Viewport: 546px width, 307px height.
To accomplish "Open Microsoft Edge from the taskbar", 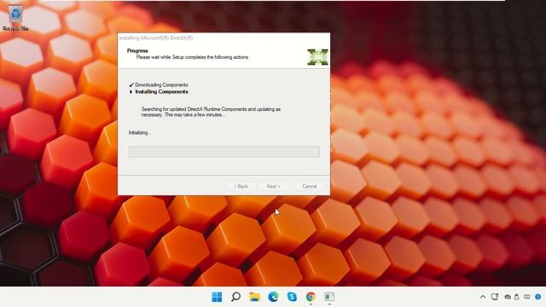I will [x=273, y=297].
